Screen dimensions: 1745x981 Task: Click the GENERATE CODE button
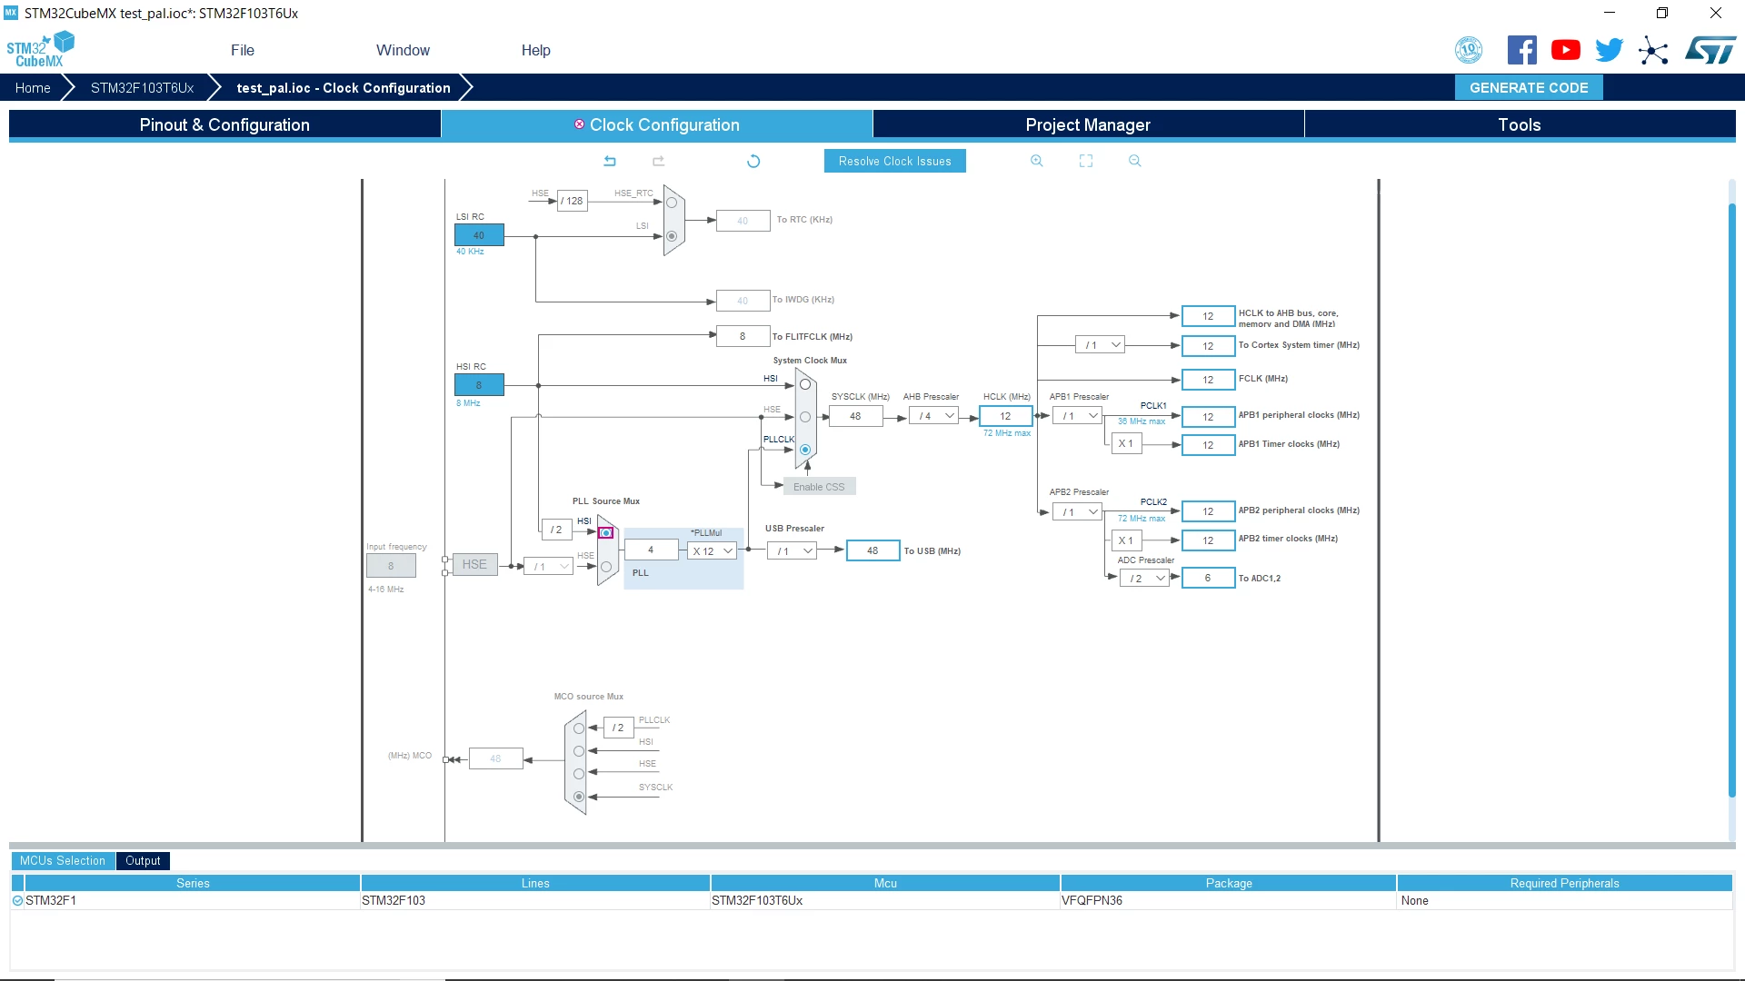1529,87
